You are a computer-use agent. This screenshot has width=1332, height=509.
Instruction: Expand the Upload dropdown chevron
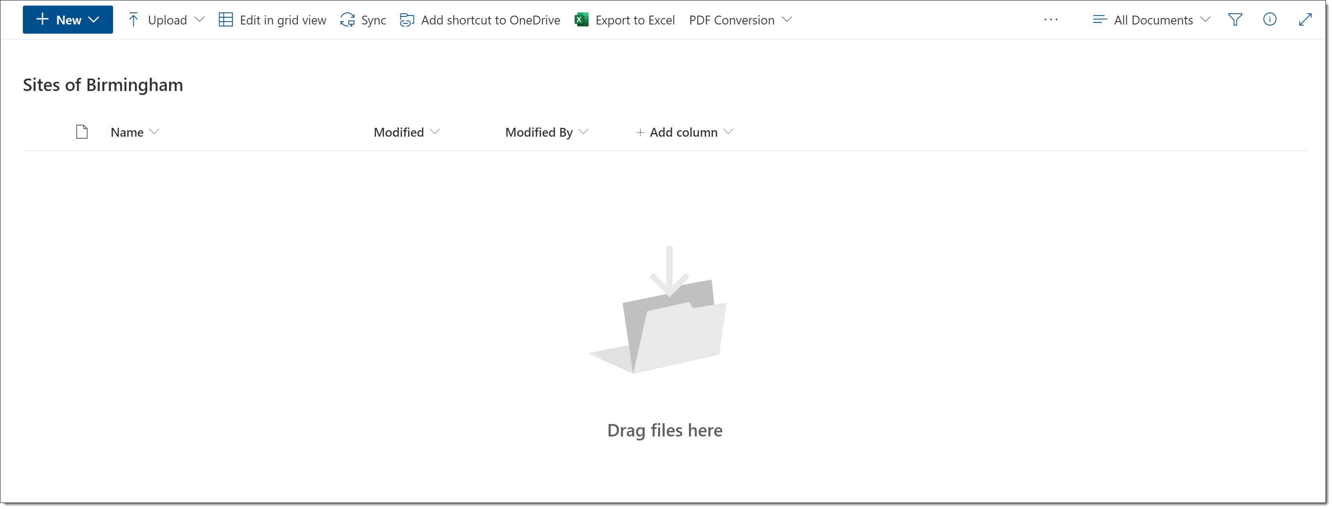199,20
